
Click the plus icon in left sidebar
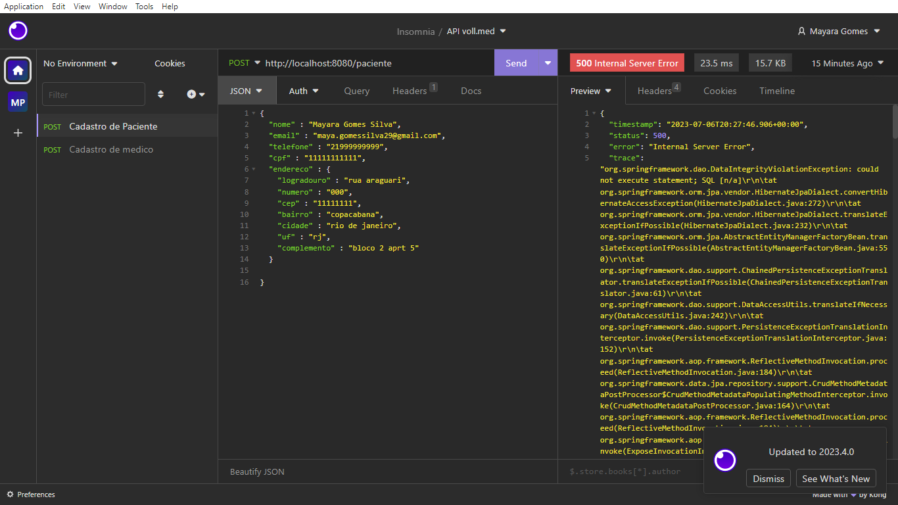pos(18,133)
